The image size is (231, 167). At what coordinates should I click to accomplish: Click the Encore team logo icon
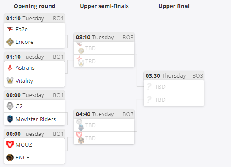[x=10, y=42]
